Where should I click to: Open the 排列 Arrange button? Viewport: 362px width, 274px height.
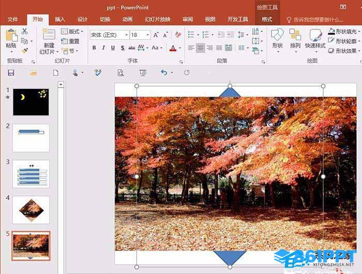(x=295, y=40)
